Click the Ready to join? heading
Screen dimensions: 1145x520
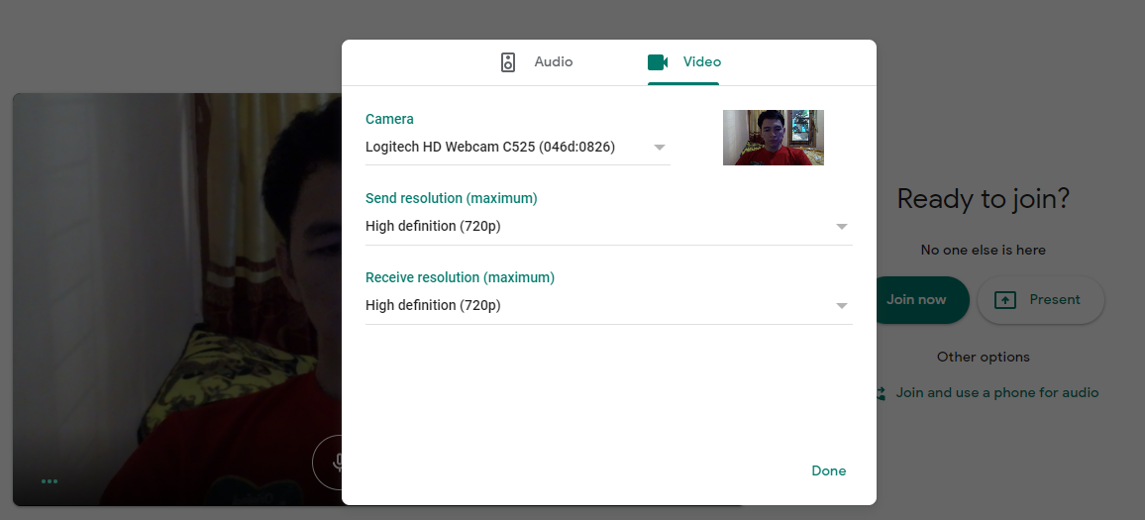point(983,199)
